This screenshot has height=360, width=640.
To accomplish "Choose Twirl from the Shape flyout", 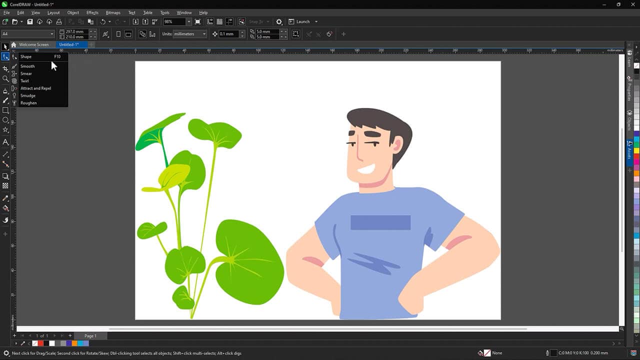I will (24, 81).
